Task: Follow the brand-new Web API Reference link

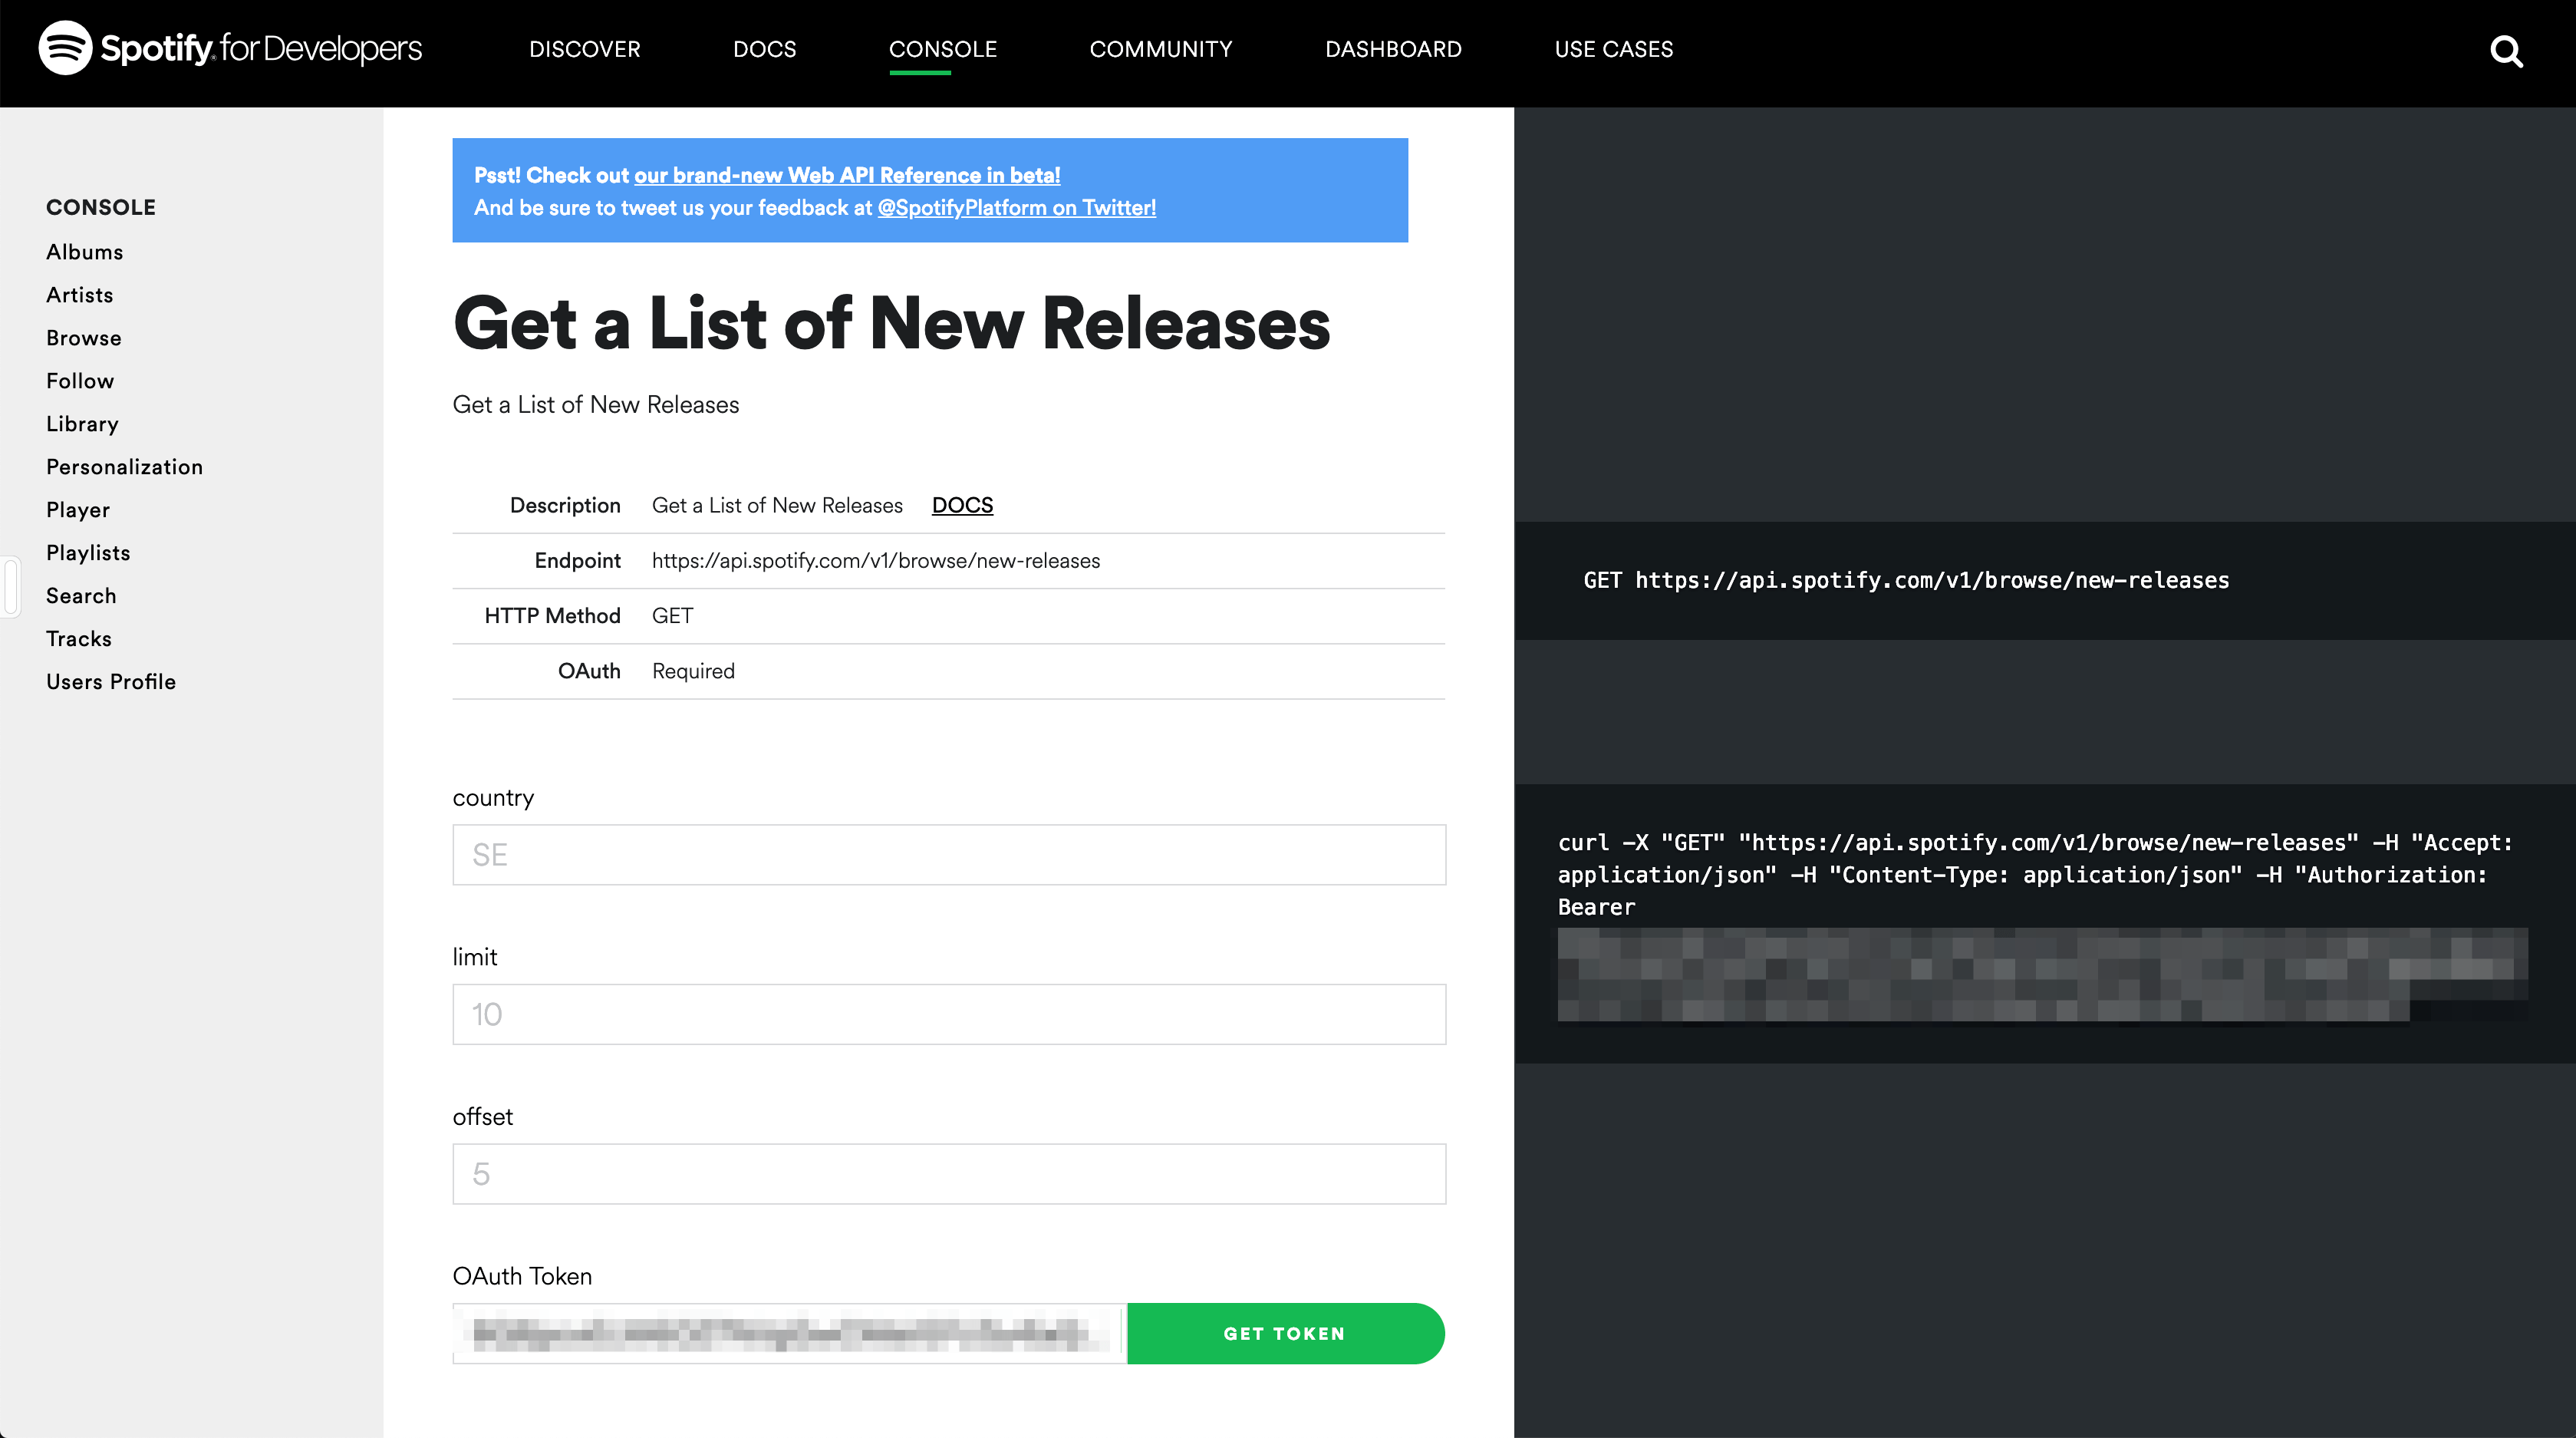Action: [847, 175]
